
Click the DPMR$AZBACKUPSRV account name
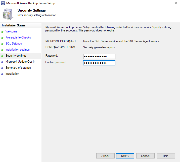pos(60,47)
